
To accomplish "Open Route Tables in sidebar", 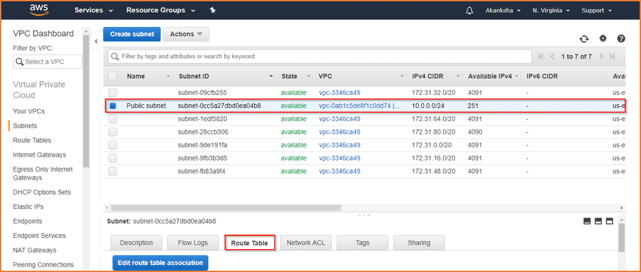I will (32, 140).
